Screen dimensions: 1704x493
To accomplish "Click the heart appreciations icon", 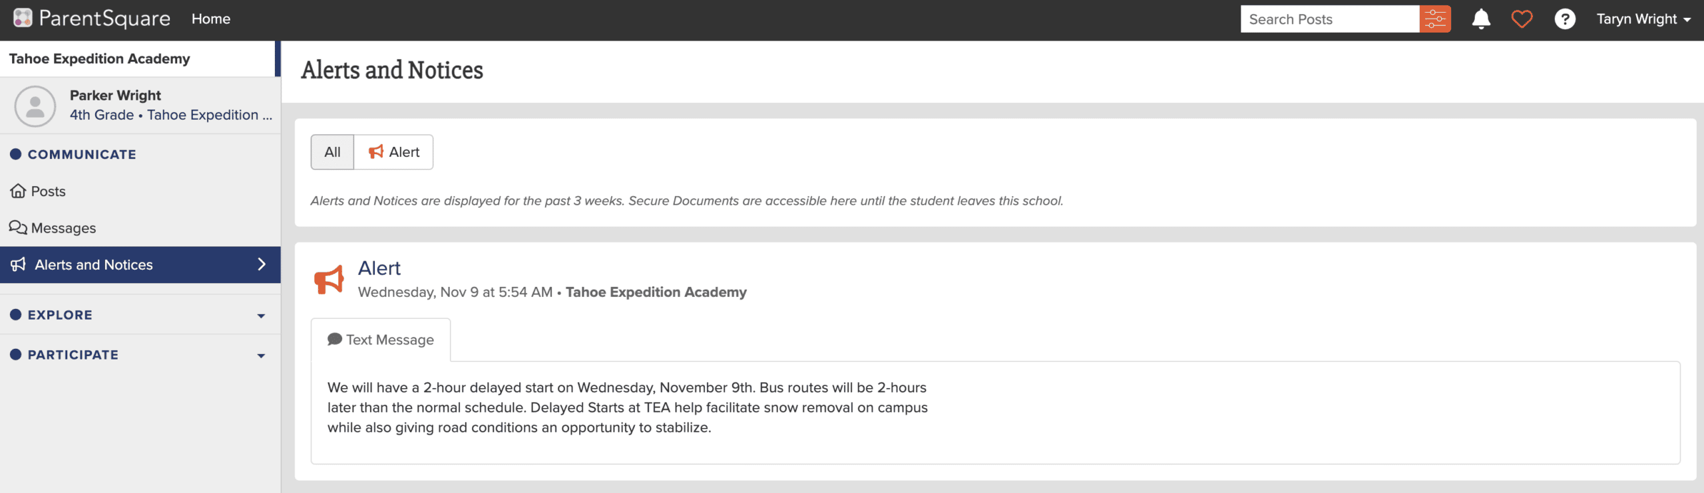I will 1522,19.
